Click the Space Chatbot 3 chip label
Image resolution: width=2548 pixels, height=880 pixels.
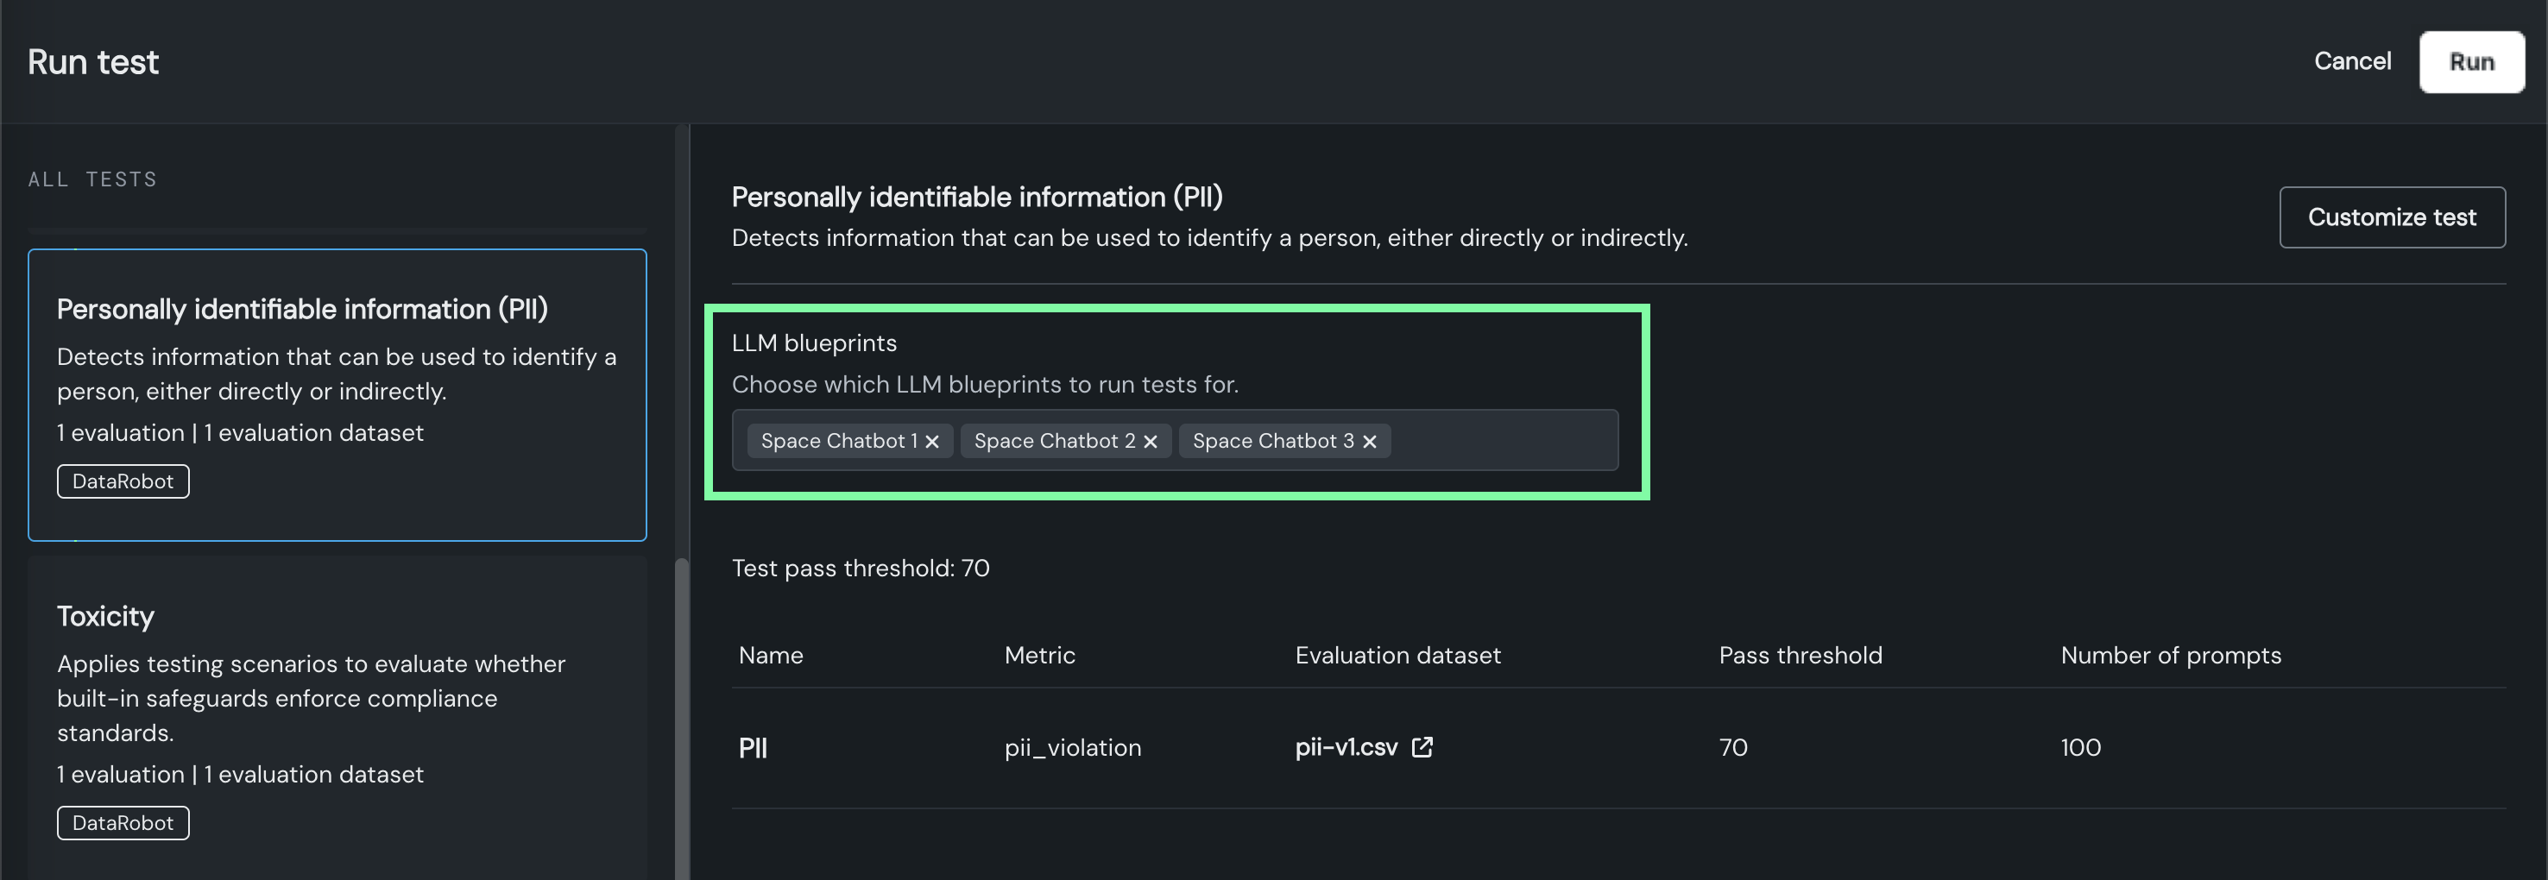pos(1272,441)
